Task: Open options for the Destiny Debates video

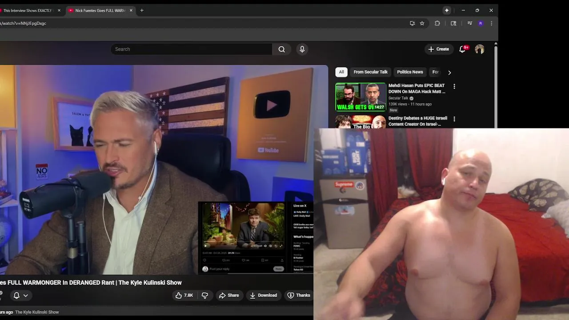Action: pos(454,119)
